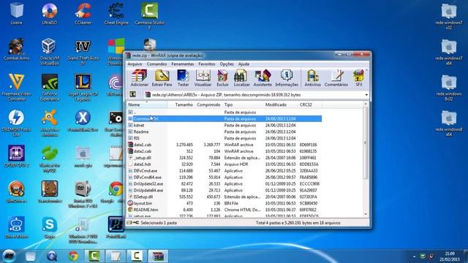The image size is (468, 263).
Task: Select the data1.cab file
Action: 224,145
